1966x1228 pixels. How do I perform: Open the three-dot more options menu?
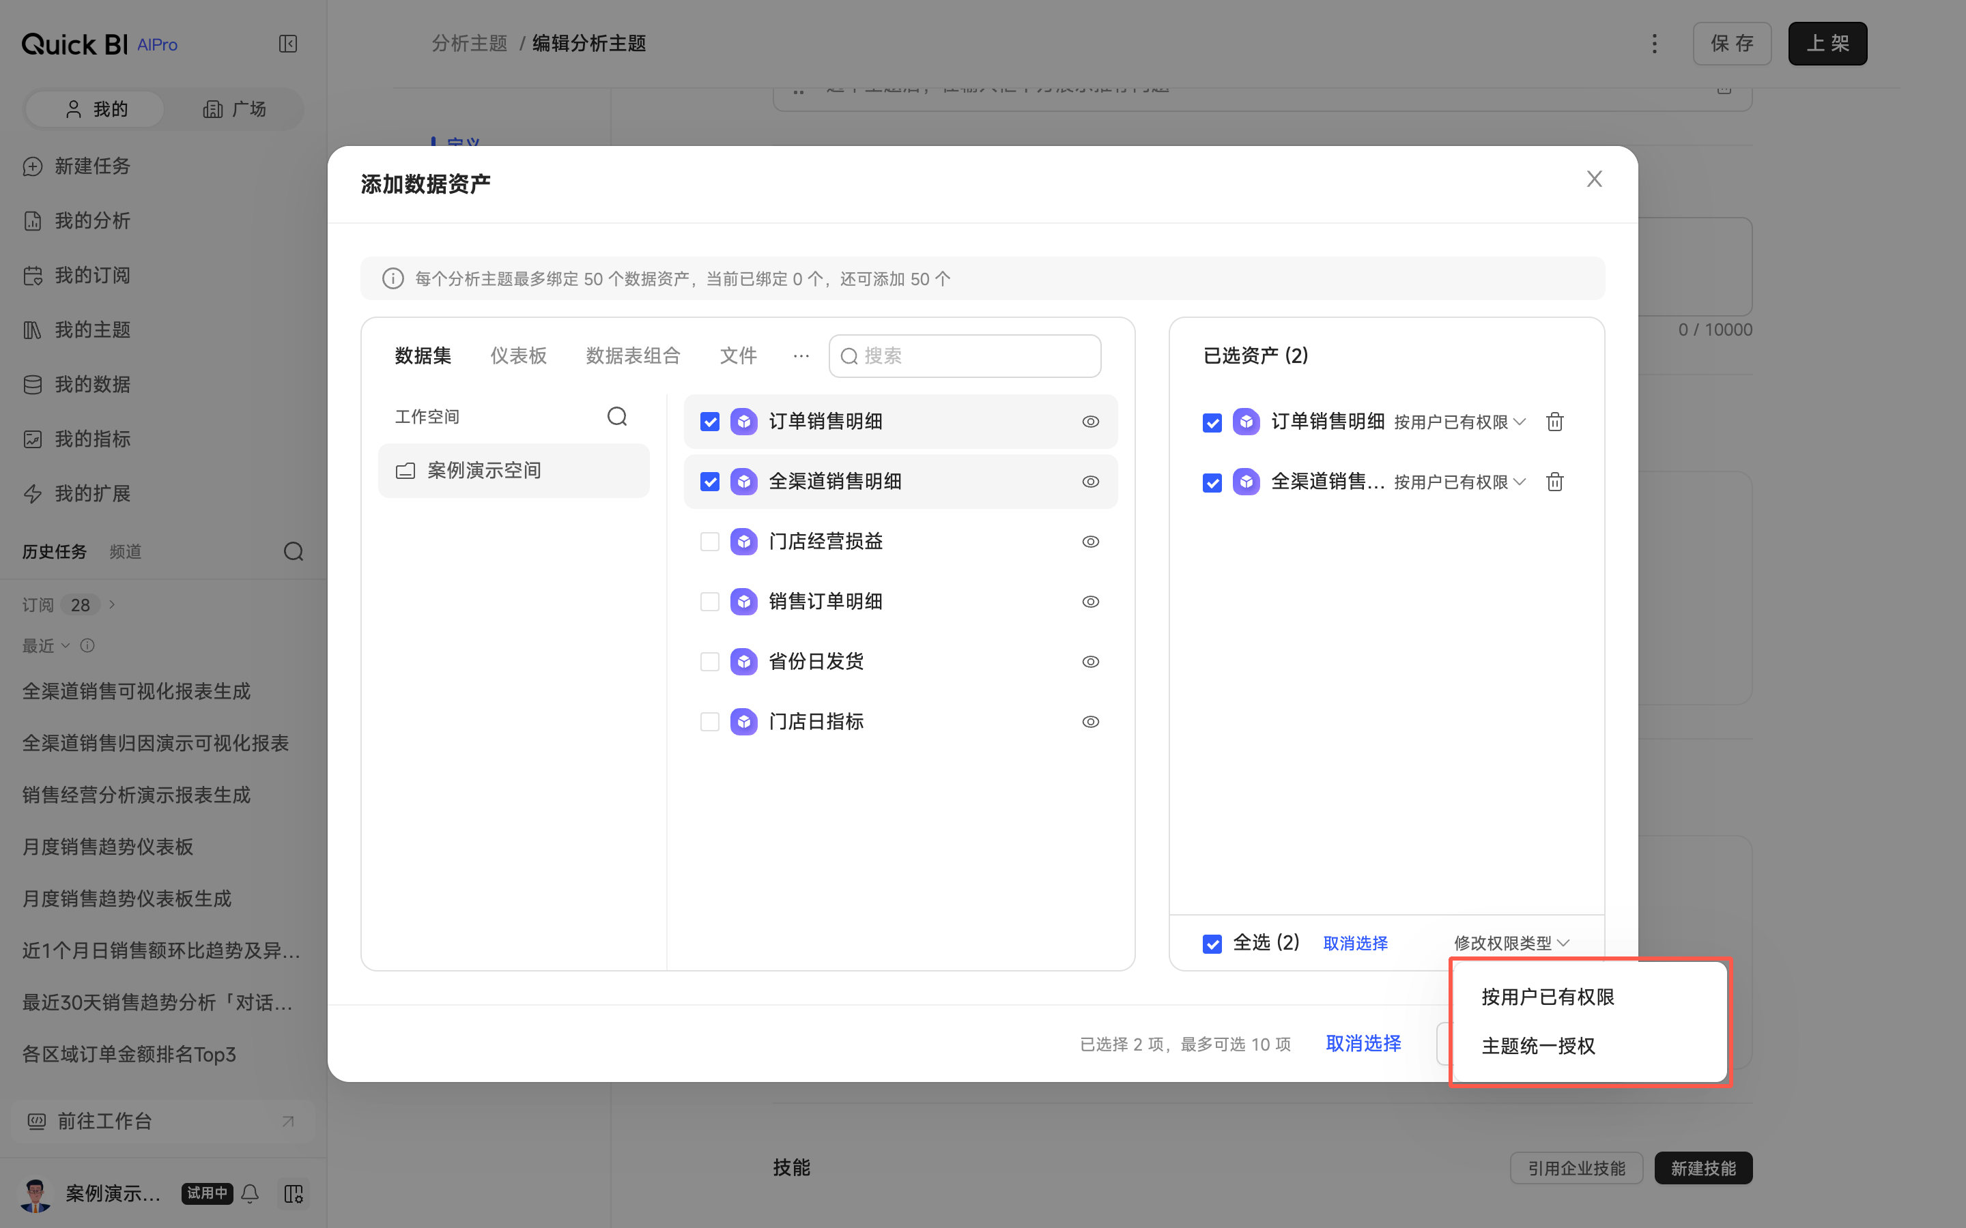coord(1654,44)
